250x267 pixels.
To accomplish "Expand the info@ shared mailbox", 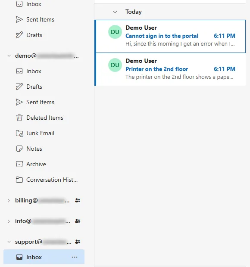I will 9,221.
